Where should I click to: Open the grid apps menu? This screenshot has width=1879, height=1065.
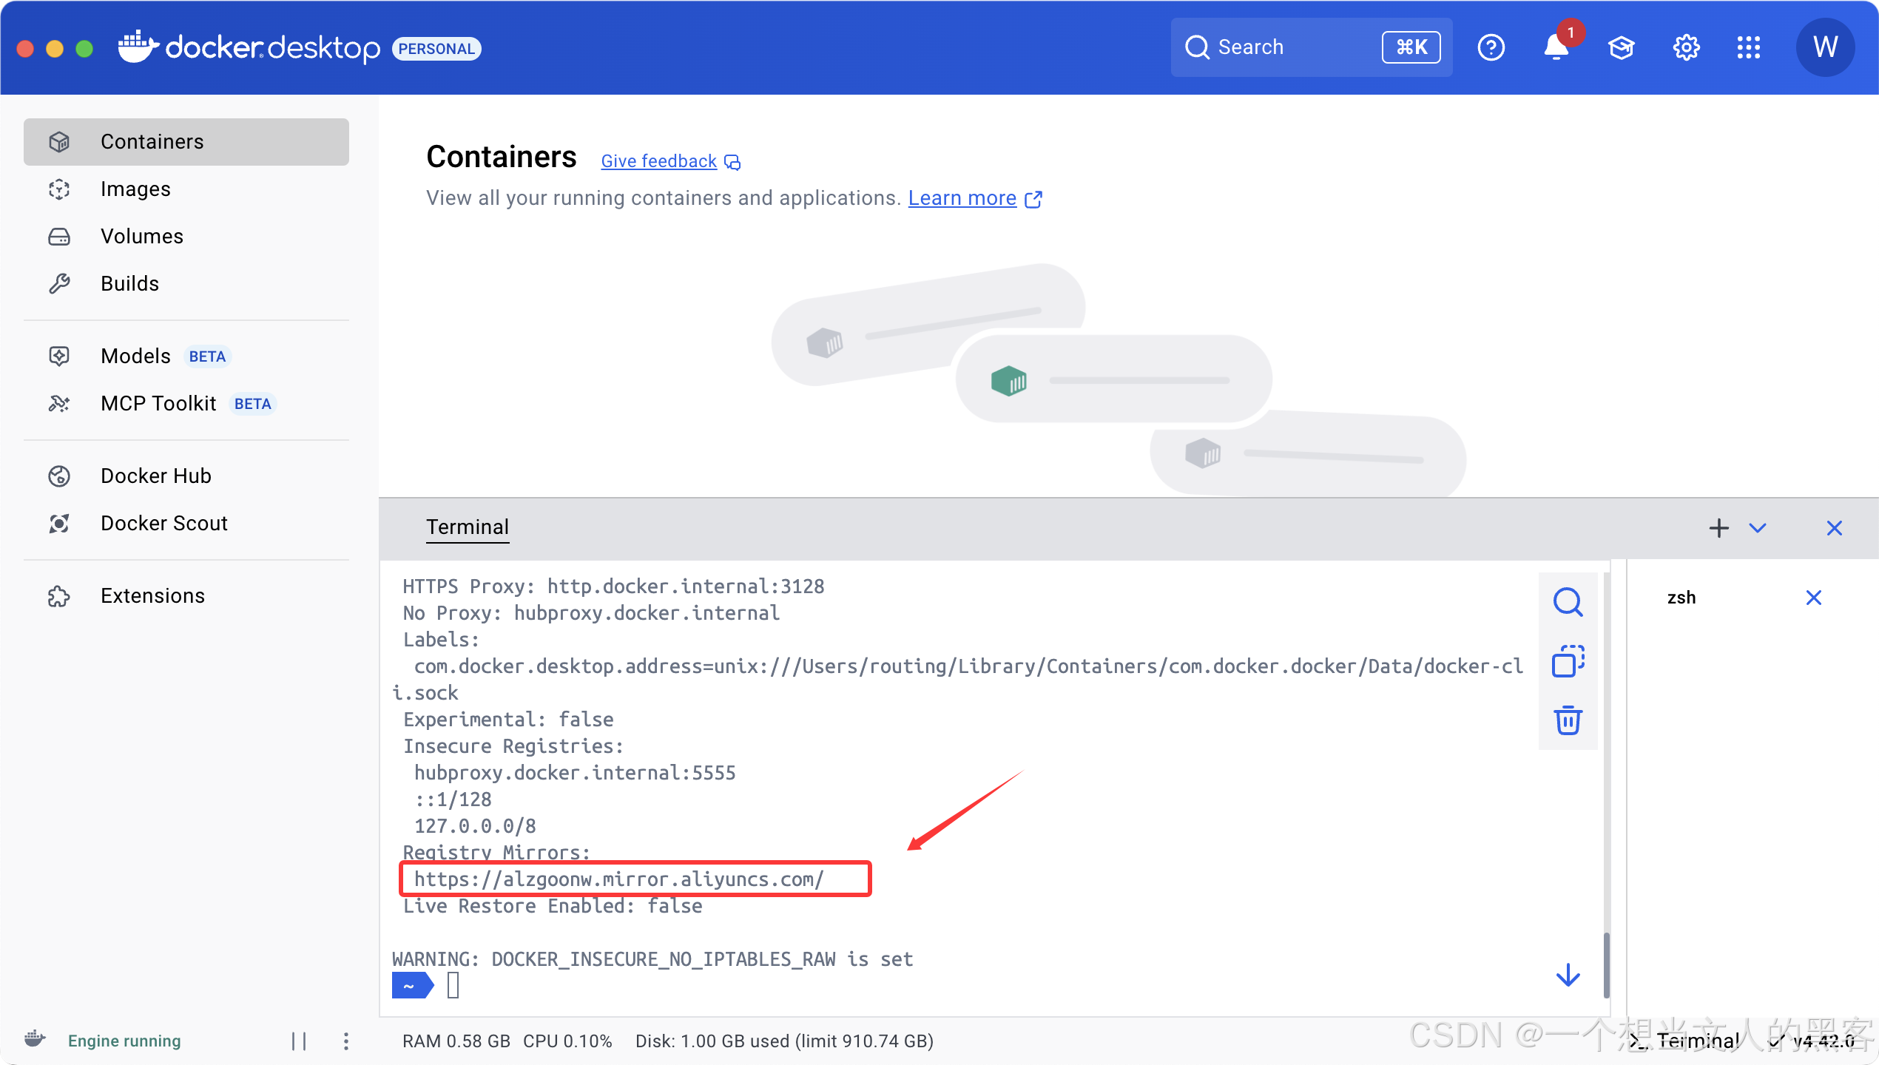pyautogui.click(x=1750, y=47)
